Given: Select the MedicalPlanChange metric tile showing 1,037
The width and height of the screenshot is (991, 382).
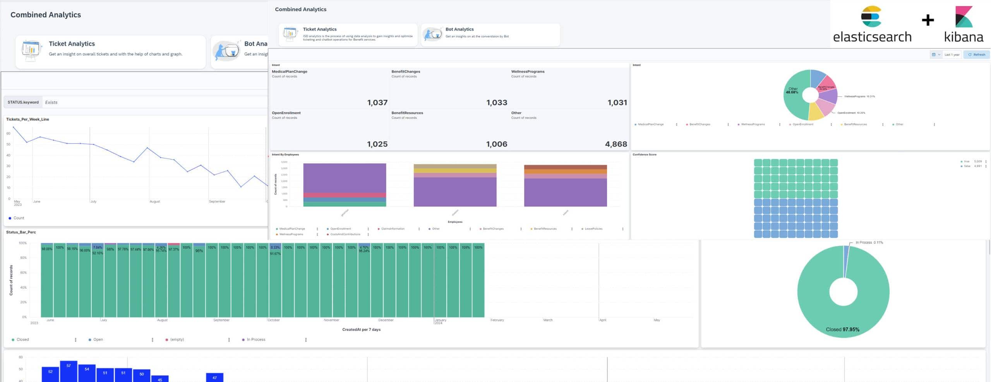Looking at the screenshot, I should coord(329,88).
